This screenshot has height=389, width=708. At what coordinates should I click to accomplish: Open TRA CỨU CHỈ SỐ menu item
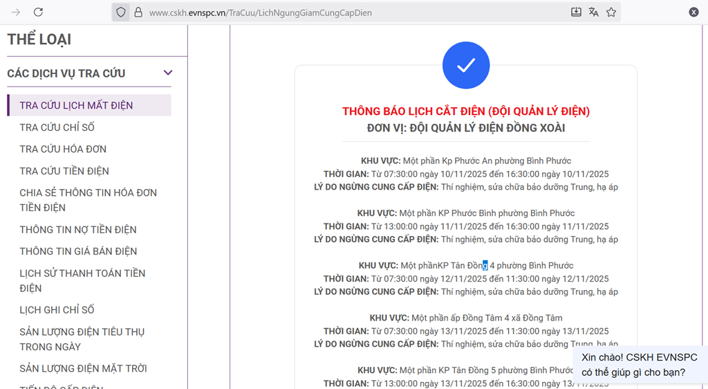[57, 127]
